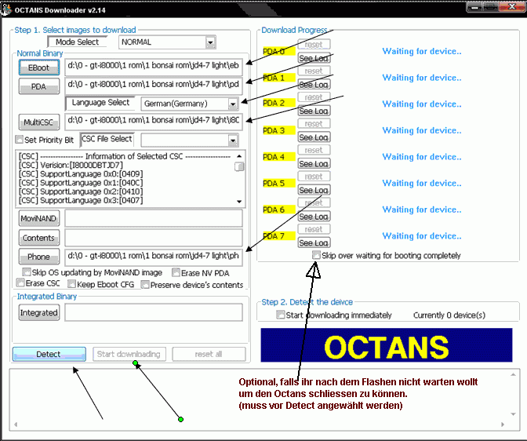Click reset for PDA 1
The image size is (527, 441).
click(314, 71)
